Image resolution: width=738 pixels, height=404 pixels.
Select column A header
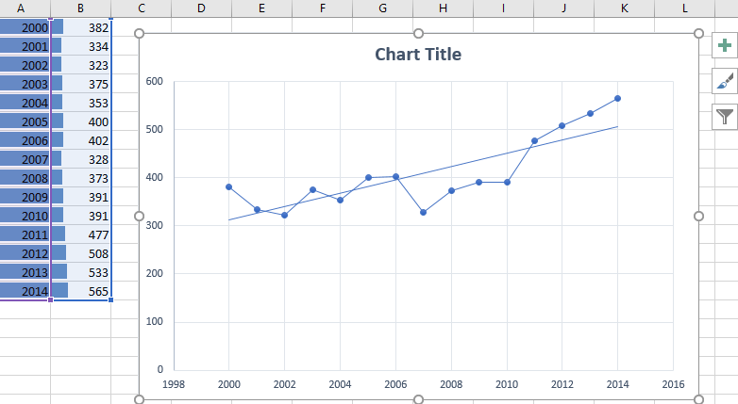(20, 8)
